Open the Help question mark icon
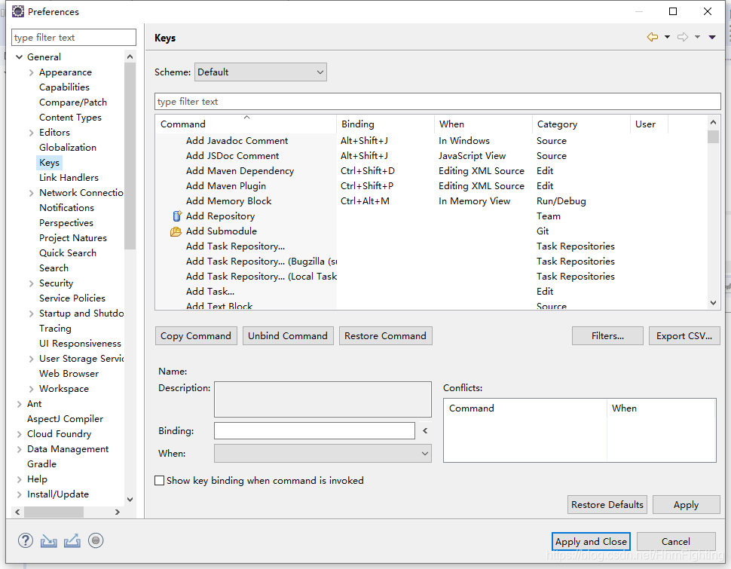The height and width of the screenshot is (569, 731). click(25, 540)
